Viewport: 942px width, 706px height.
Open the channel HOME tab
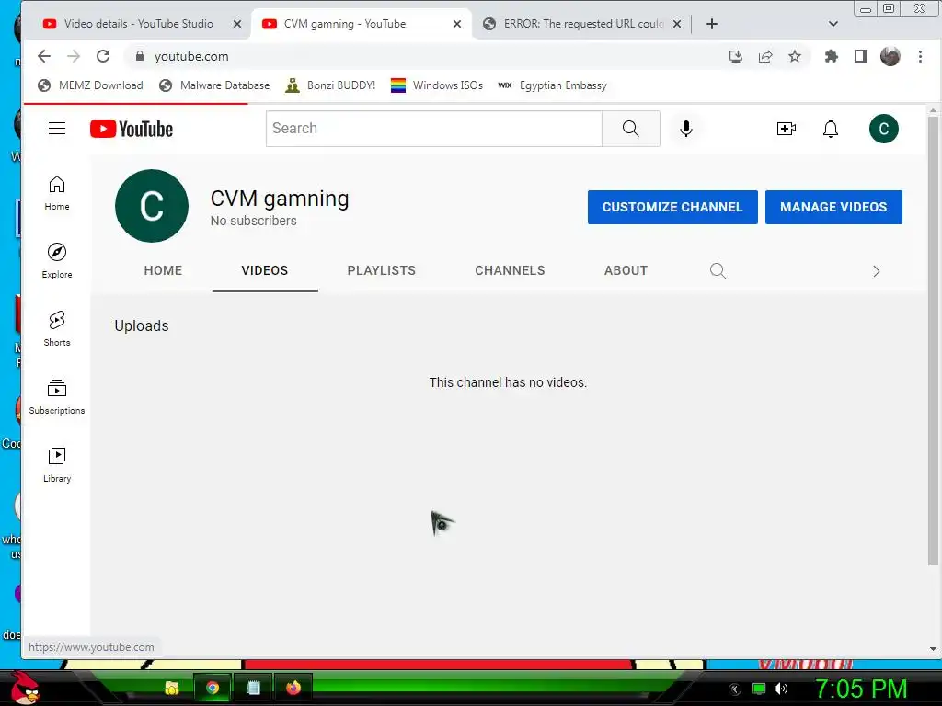(163, 271)
